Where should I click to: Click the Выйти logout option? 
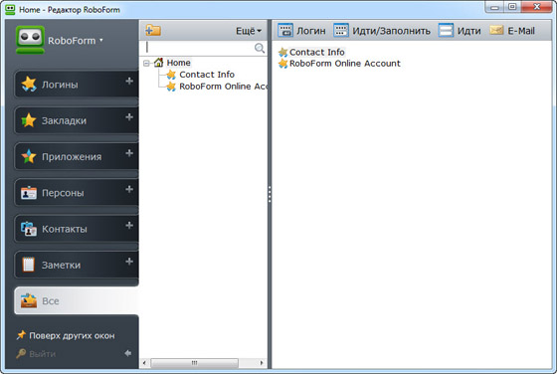click(x=36, y=354)
